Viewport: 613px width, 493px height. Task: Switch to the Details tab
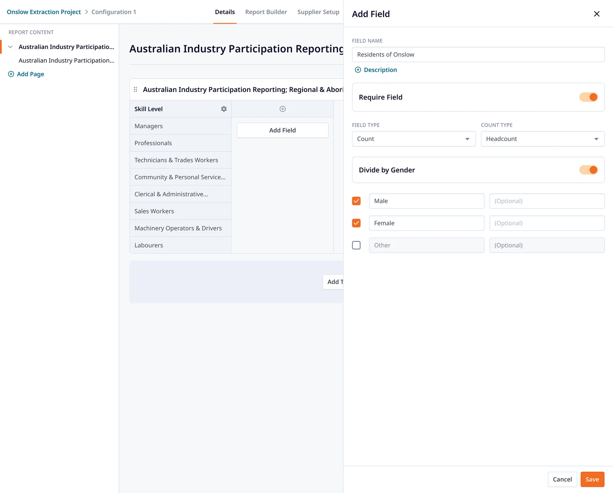(225, 12)
